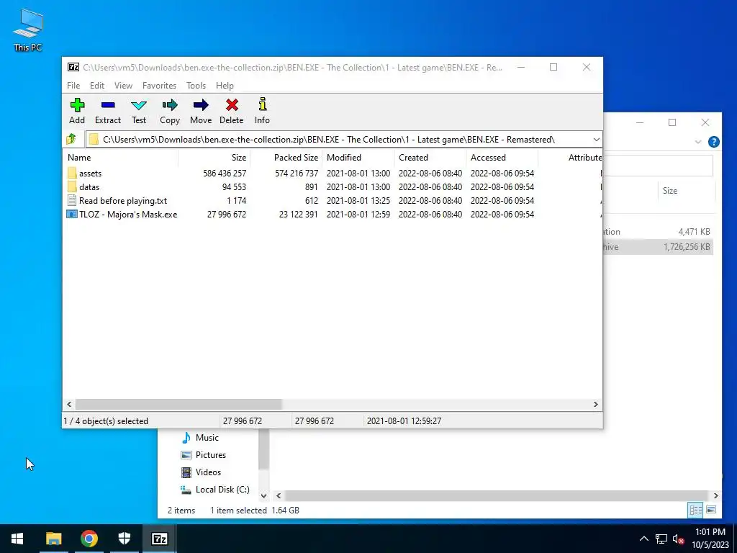
Task: Click the Explorer search box
Action: (658, 166)
